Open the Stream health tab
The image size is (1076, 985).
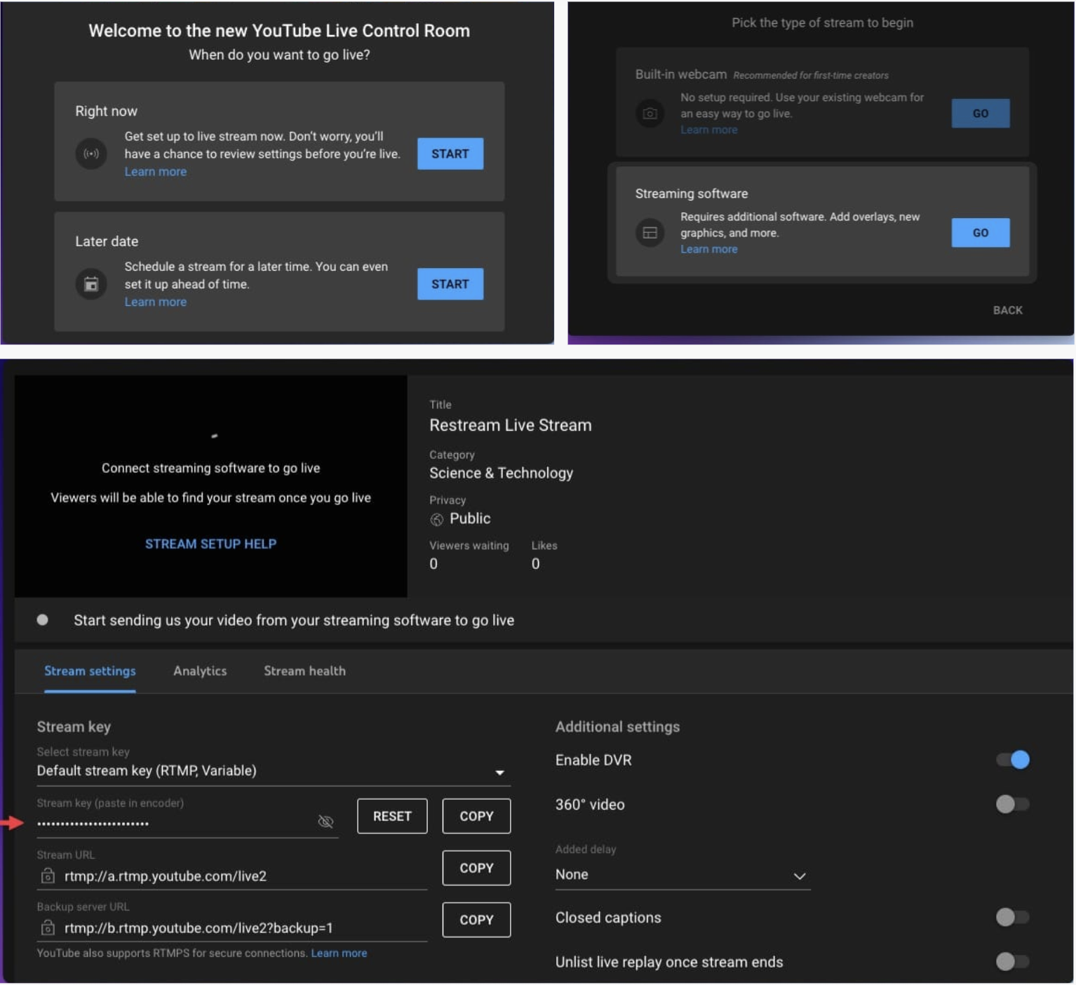pos(304,671)
